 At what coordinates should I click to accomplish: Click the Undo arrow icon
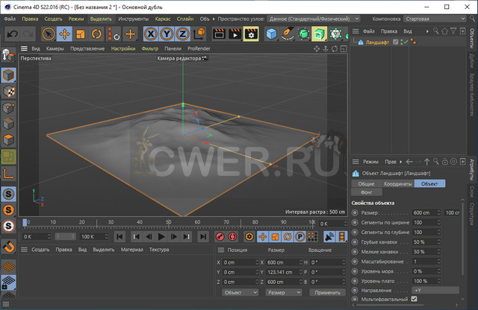[13, 34]
